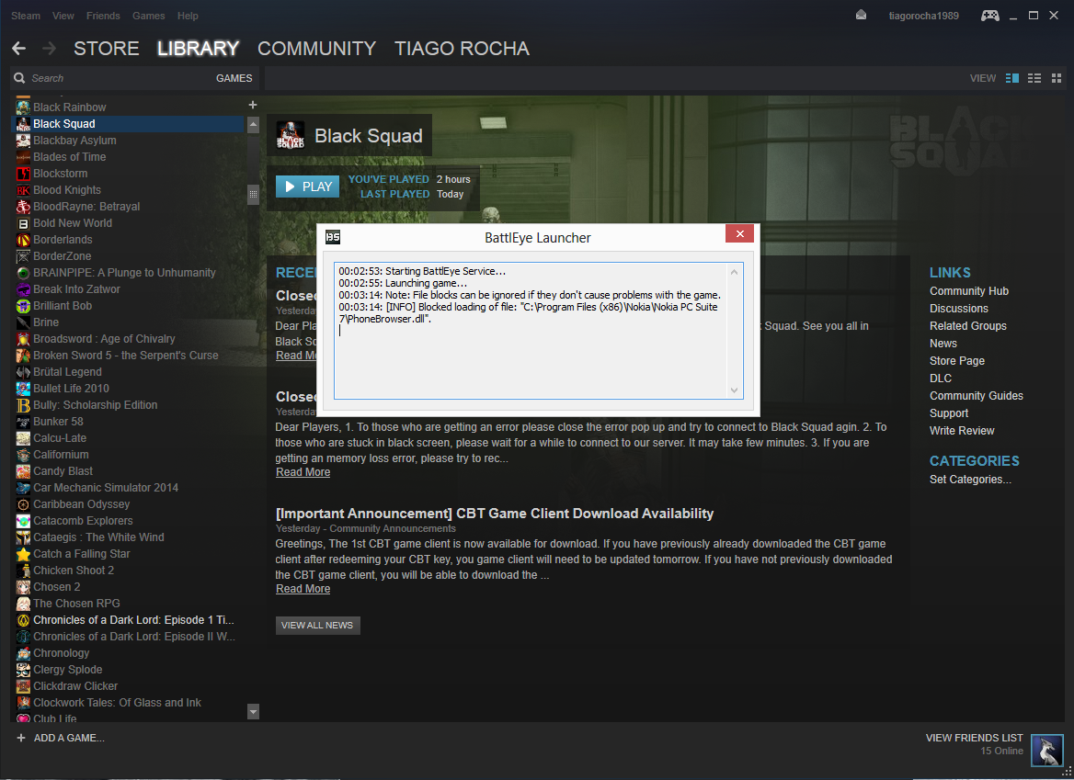
Task: Open Community Hub link
Action: pos(969,291)
